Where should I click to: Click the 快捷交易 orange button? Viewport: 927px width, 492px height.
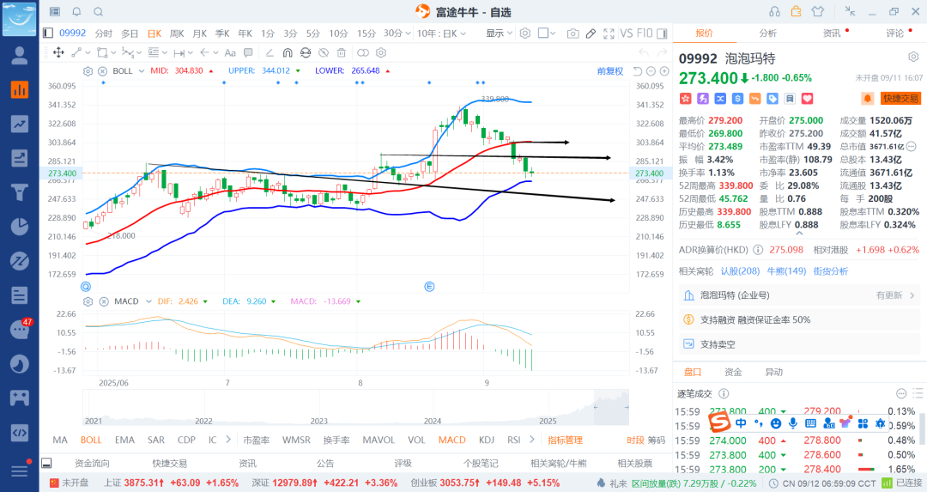point(901,98)
